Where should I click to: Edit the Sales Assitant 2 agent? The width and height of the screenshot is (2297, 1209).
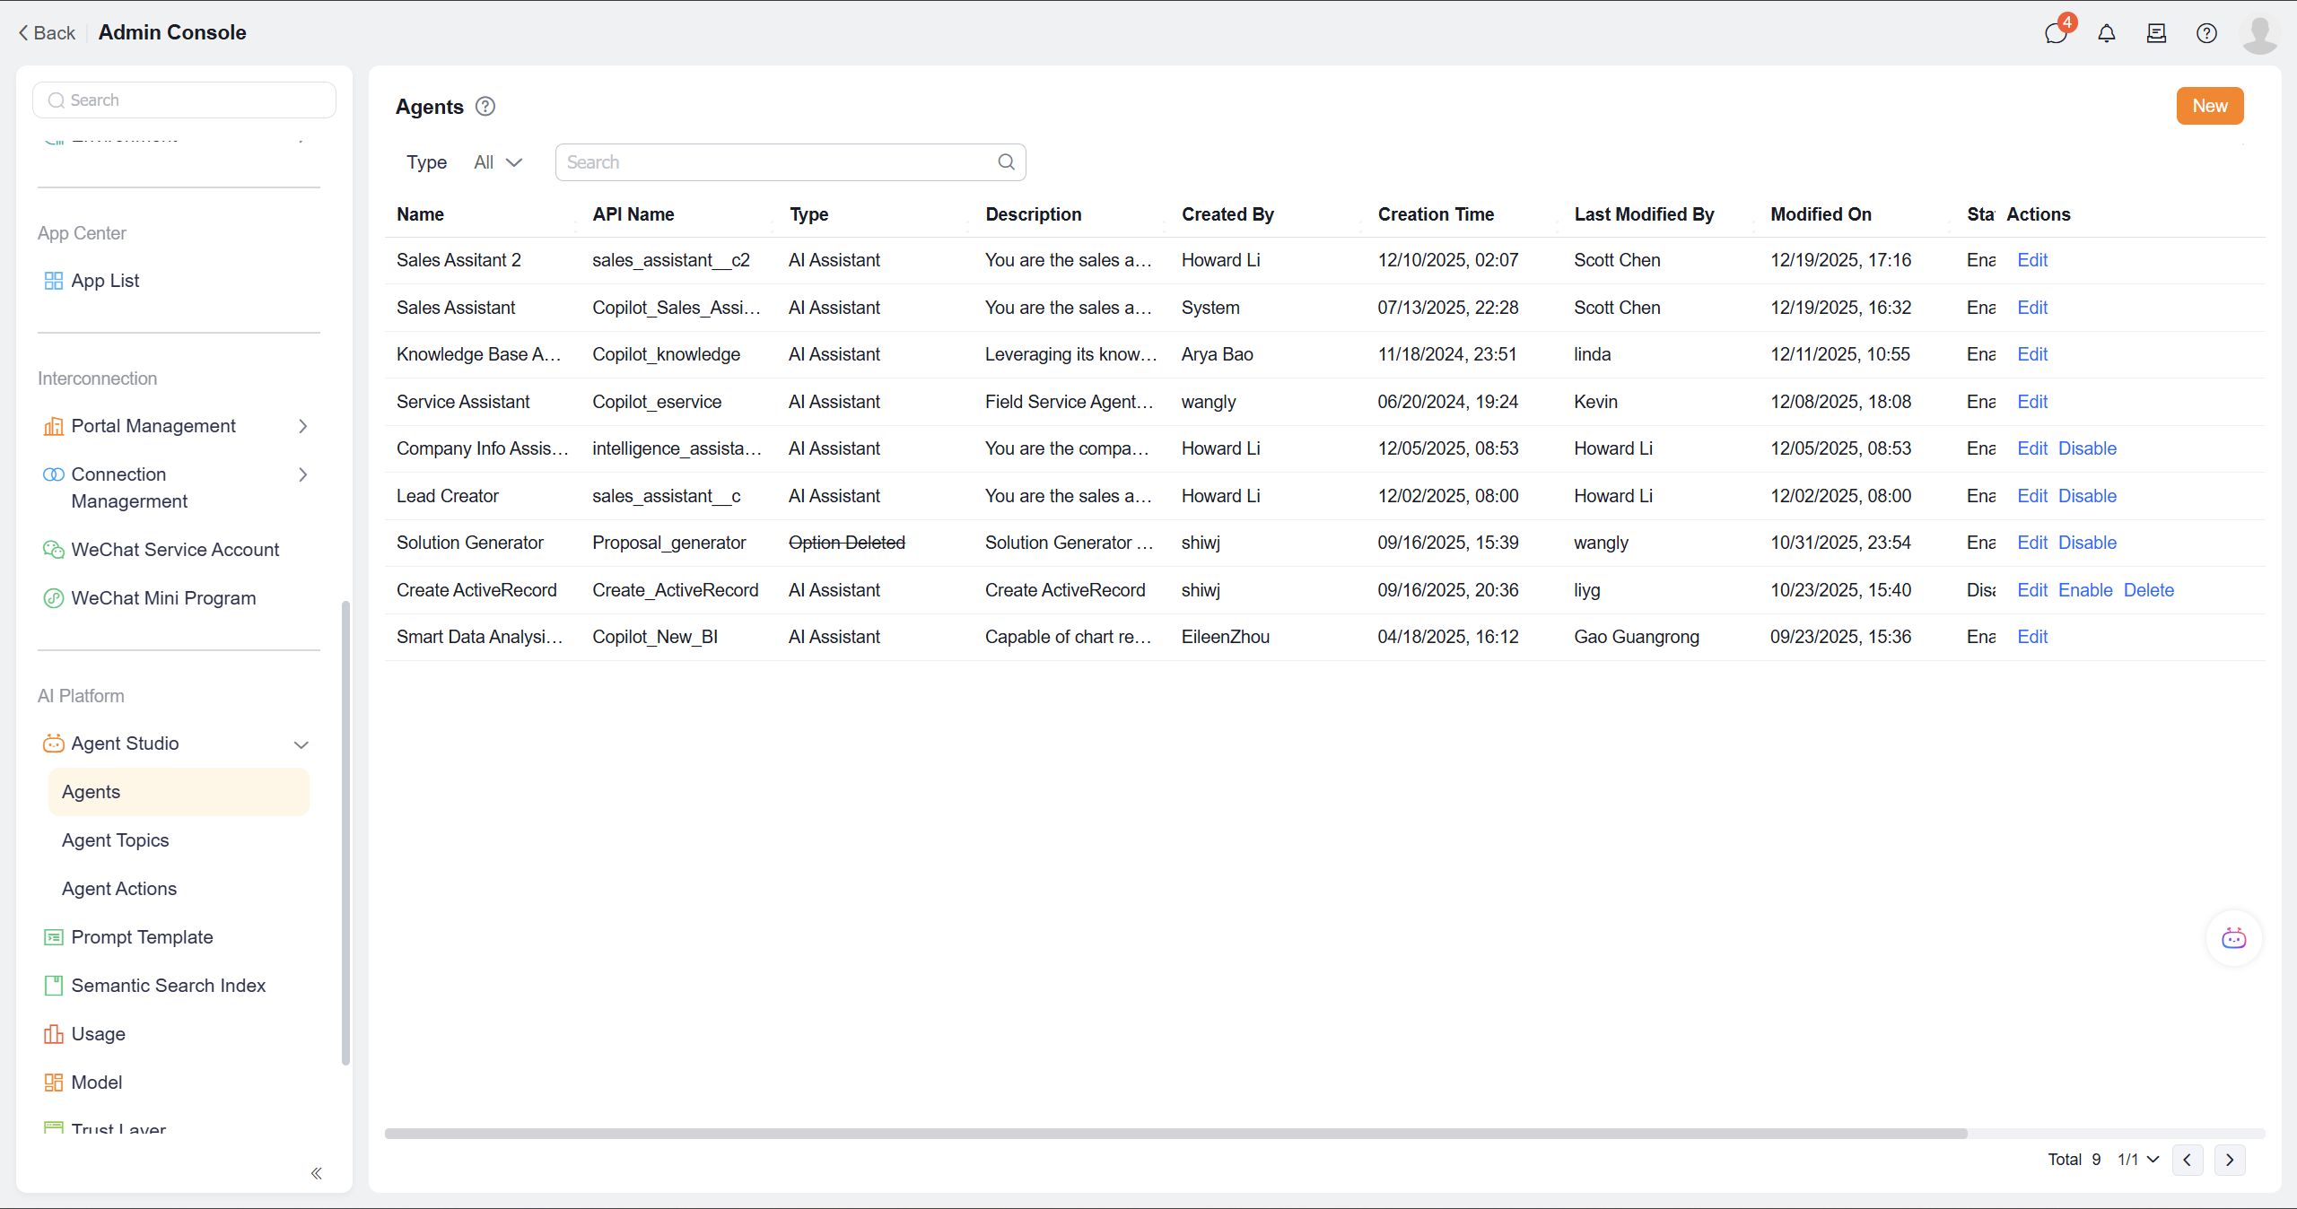coord(2031,260)
